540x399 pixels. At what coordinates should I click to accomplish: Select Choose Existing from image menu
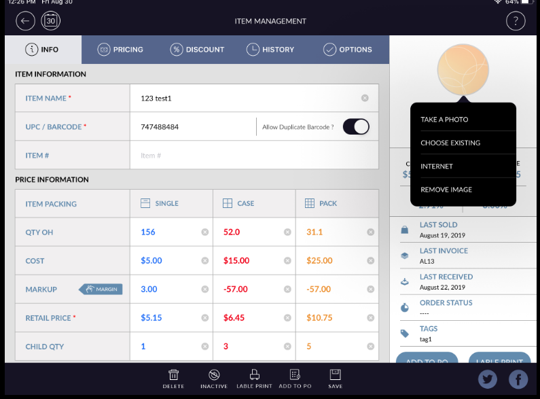pyautogui.click(x=450, y=143)
